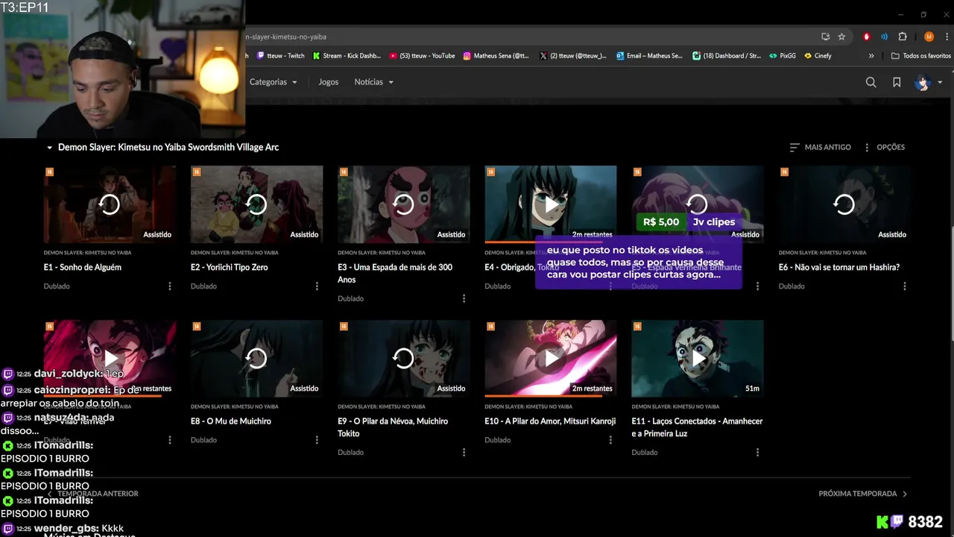Click the install app icon in address bar
954x537 pixels.
tap(825, 37)
